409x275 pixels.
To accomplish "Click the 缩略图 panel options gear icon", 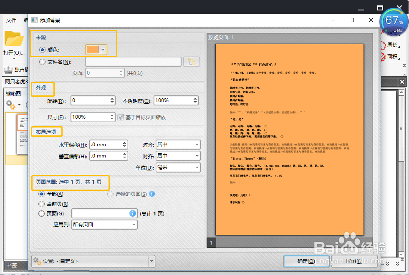I will coord(11,105).
